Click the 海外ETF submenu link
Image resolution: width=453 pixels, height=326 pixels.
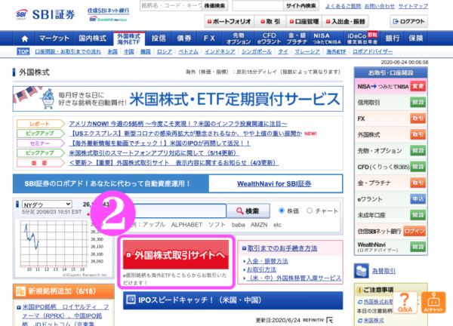point(336,51)
